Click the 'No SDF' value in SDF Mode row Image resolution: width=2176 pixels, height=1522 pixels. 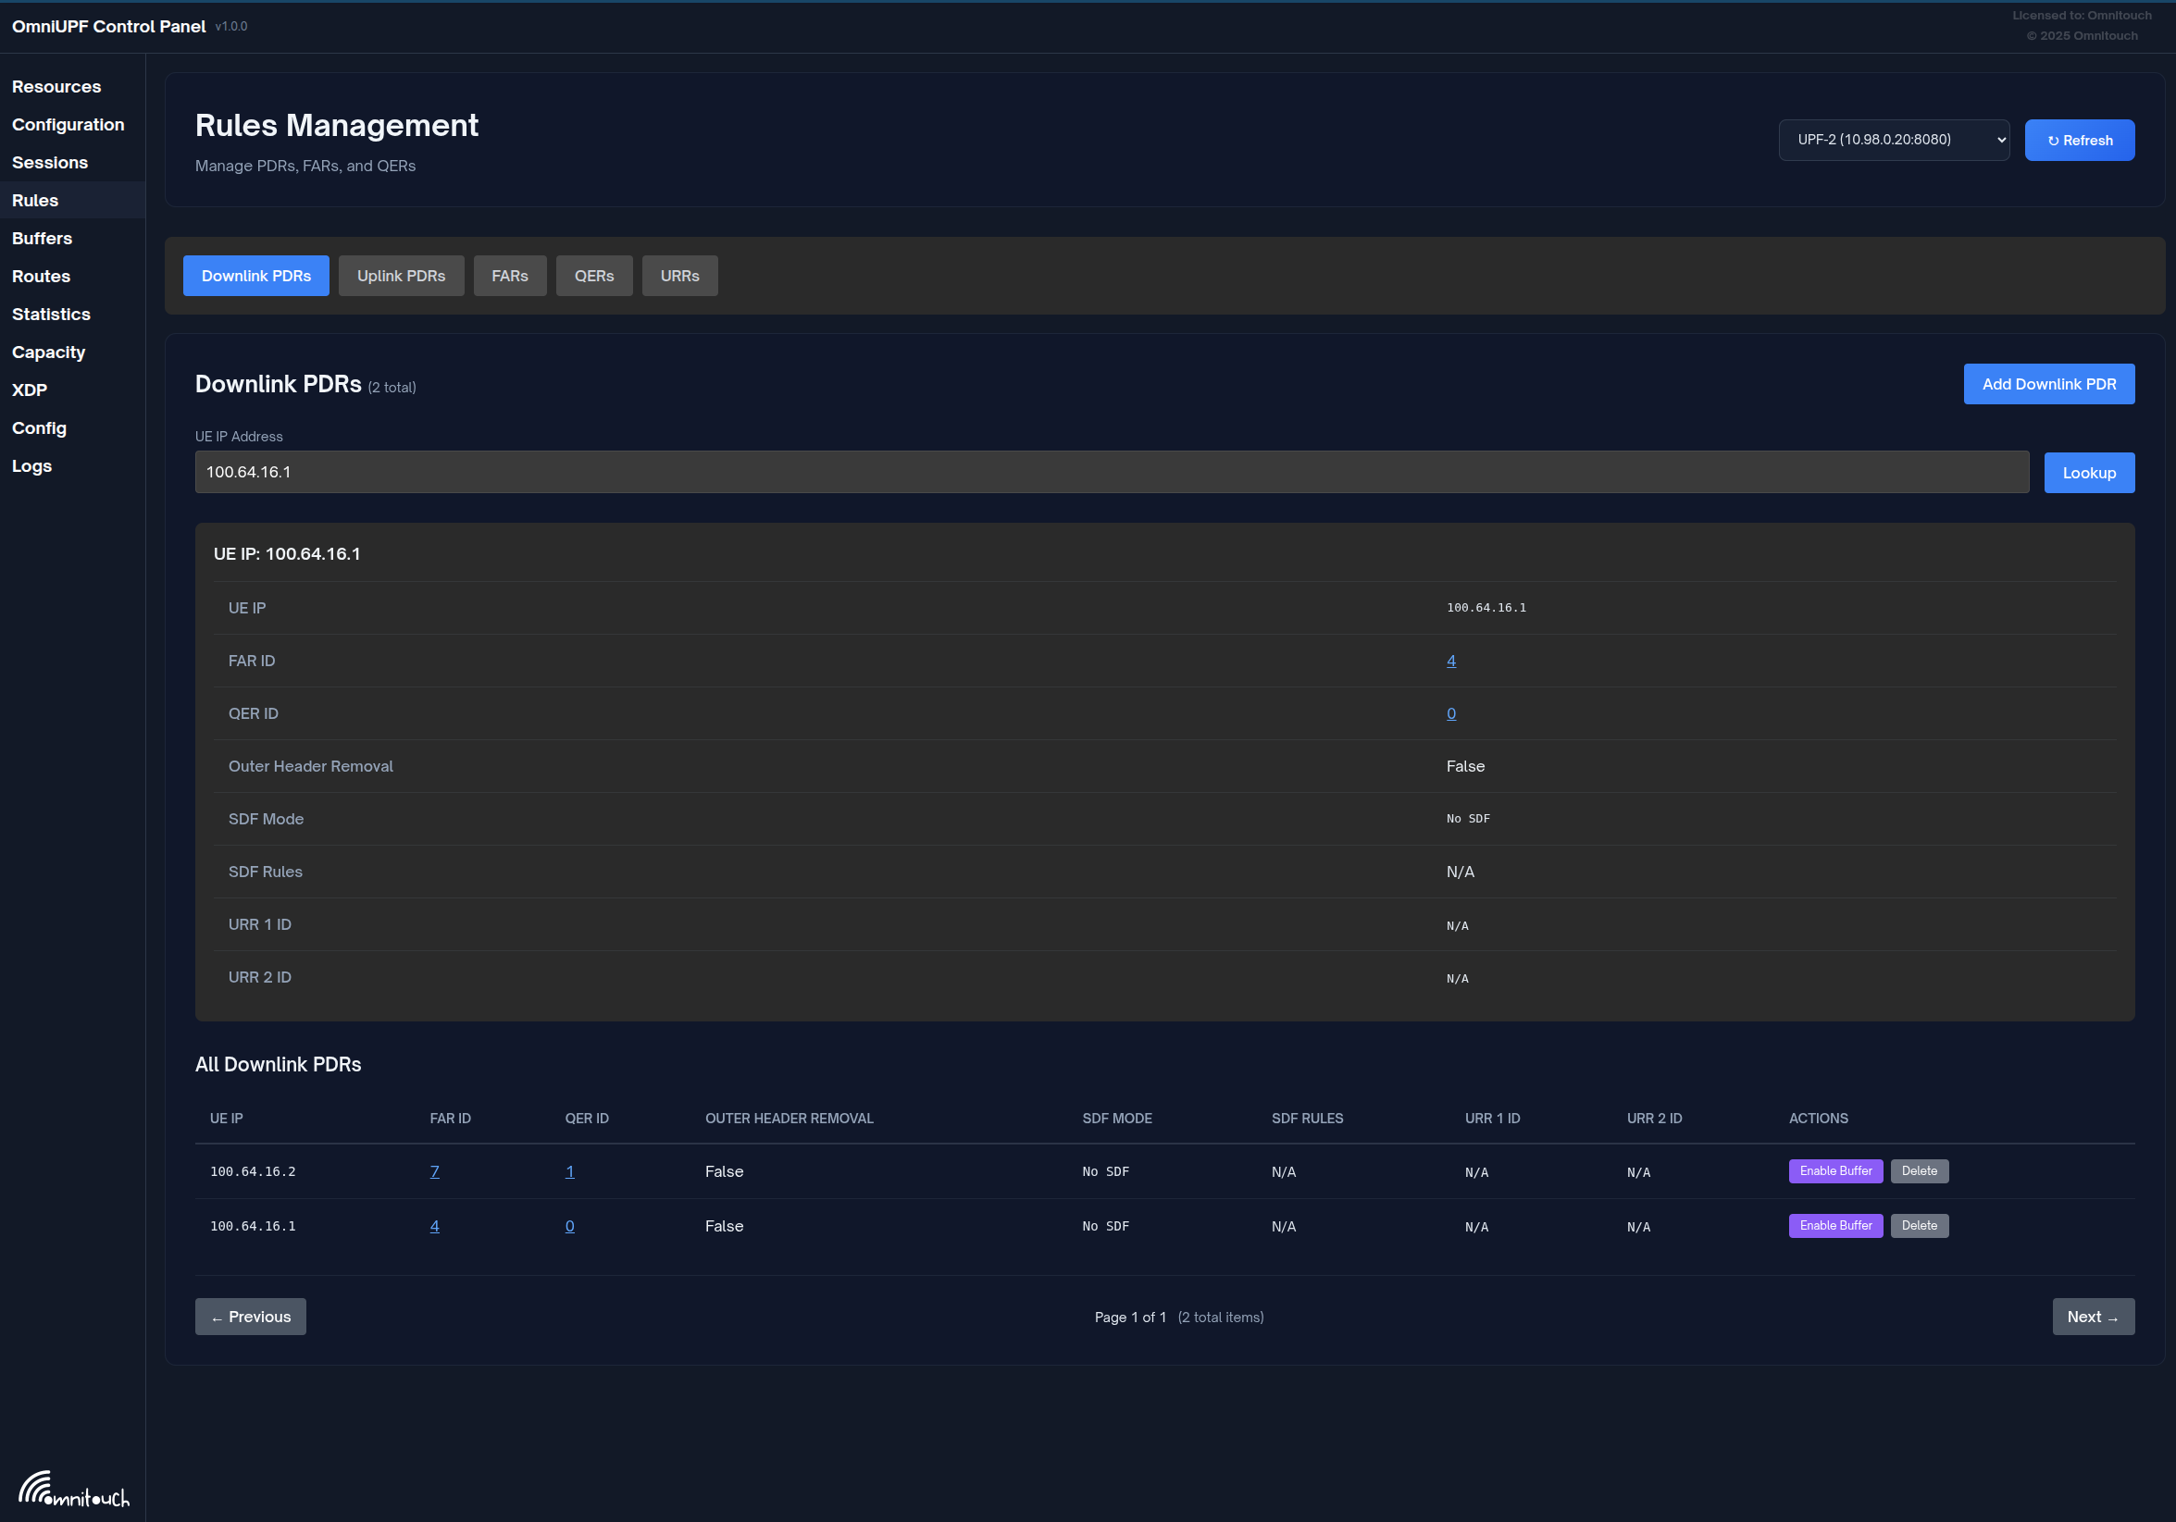point(1468,819)
